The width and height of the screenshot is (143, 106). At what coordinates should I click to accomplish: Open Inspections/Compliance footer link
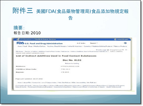[x=62, y=87]
